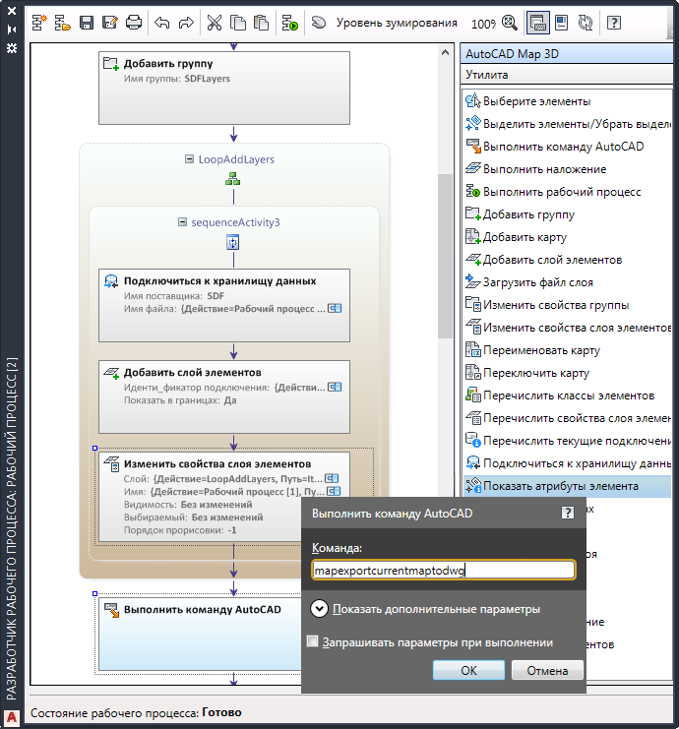Collapse the LoopAddLayers loop activity
Image resolution: width=679 pixels, height=729 pixels.
pyautogui.click(x=189, y=159)
